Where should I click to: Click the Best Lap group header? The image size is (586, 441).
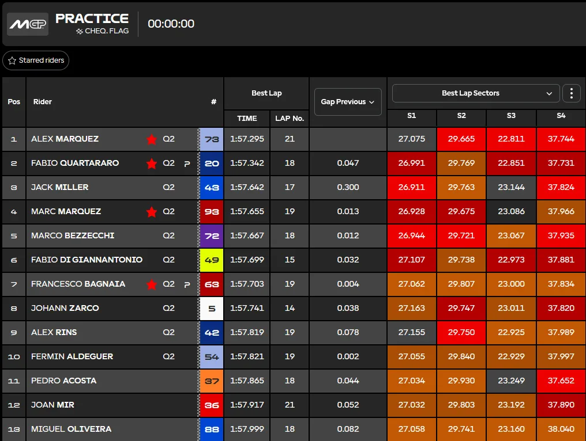point(266,93)
